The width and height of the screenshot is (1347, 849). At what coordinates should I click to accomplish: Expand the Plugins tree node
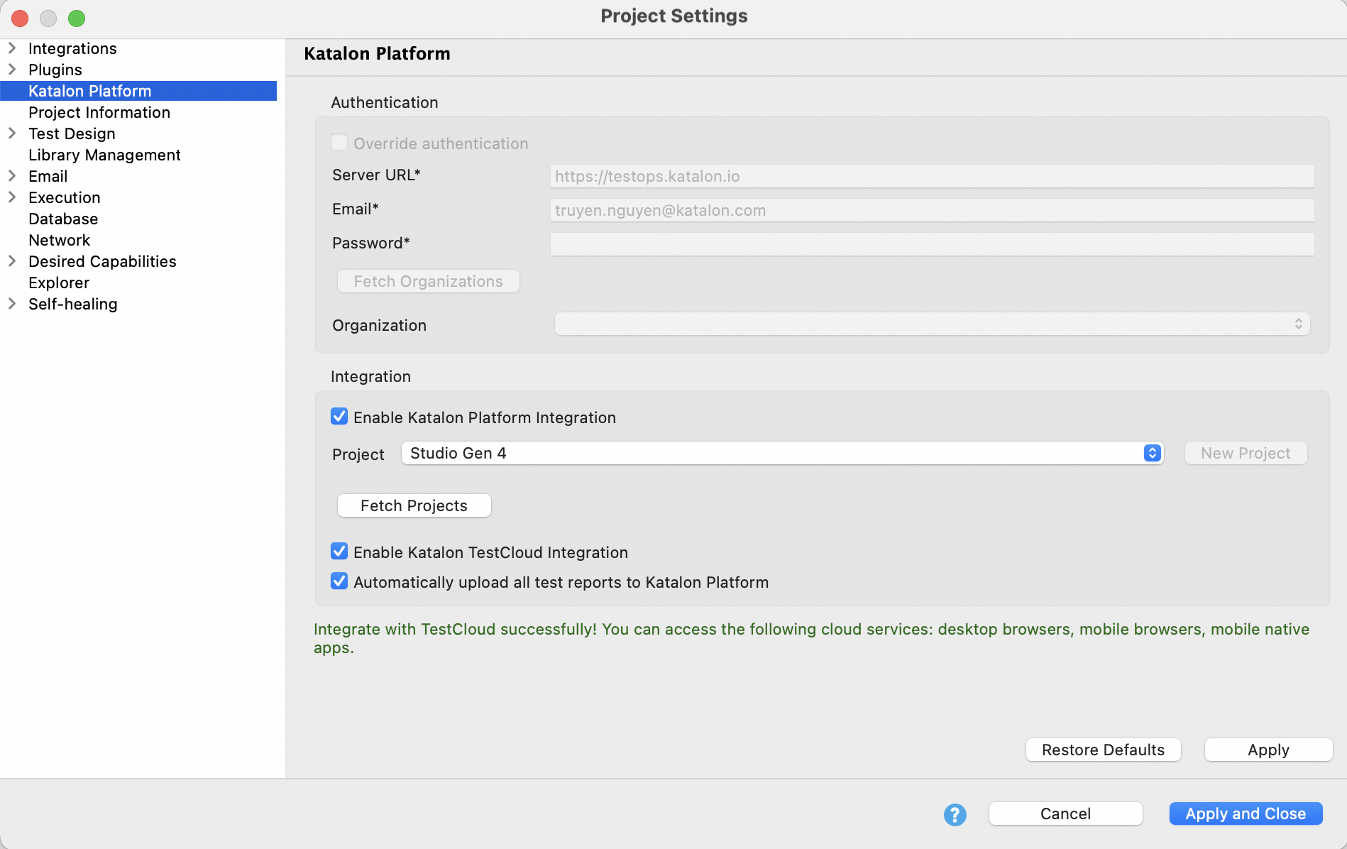click(x=12, y=70)
